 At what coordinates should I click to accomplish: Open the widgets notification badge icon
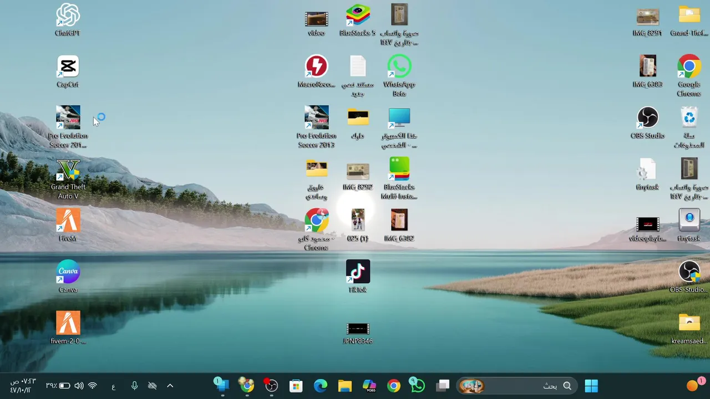click(x=694, y=385)
